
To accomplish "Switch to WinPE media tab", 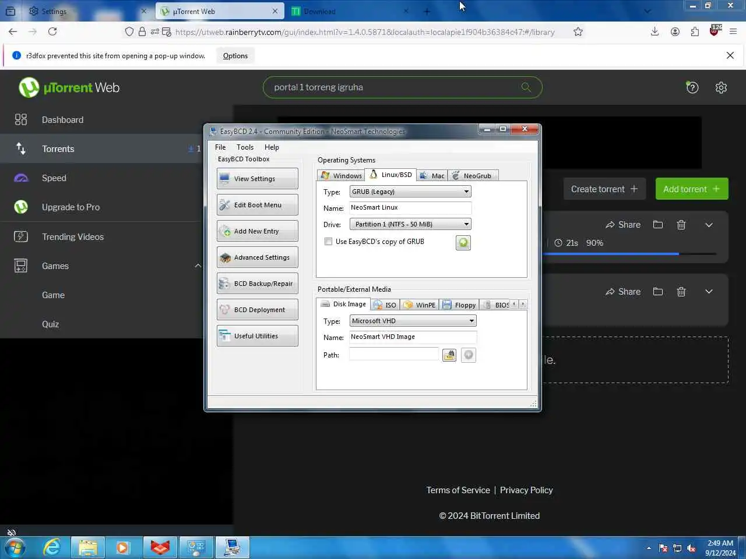I will [x=420, y=305].
